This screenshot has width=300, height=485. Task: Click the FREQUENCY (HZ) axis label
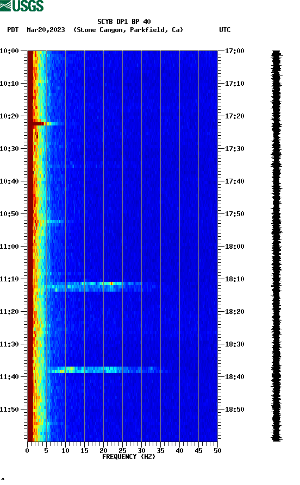(x=128, y=457)
